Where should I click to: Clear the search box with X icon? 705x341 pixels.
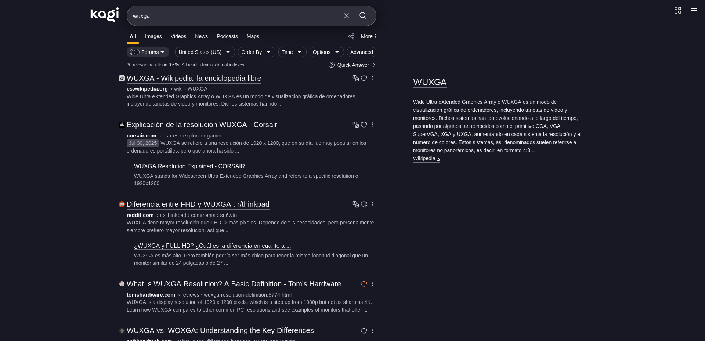[x=346, y=16]
